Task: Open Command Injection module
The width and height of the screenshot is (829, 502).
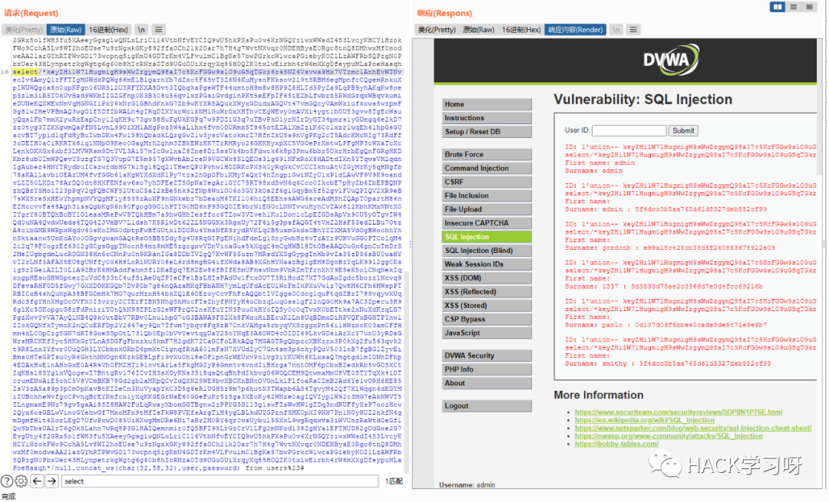Action: [487, 168]
